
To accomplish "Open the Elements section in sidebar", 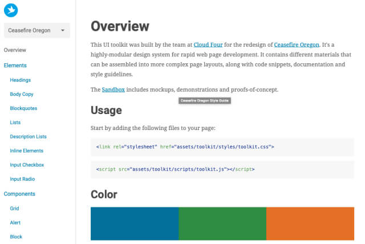I will 15,66.
